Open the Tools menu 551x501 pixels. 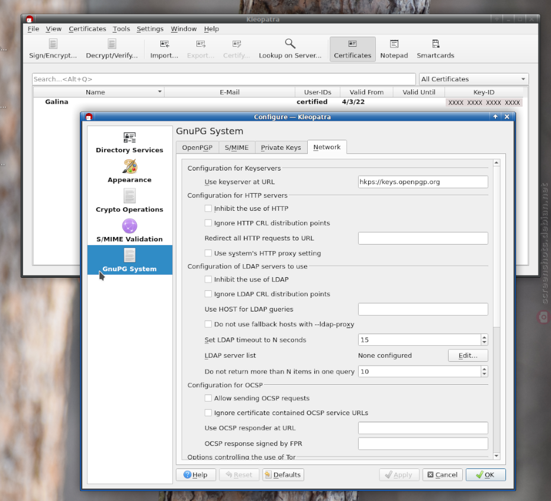click(x=121, y=29)
